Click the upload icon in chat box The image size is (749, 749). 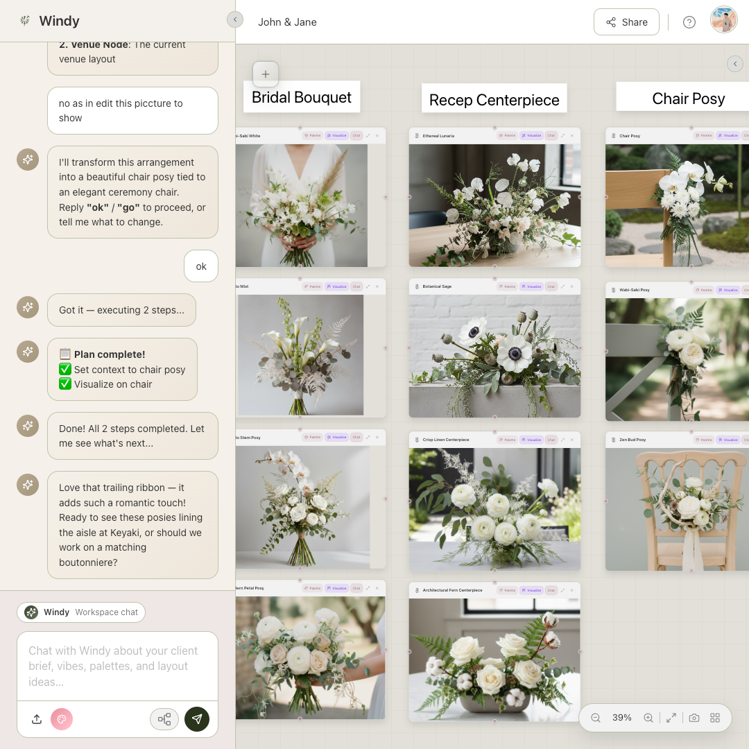pos(37,719)
